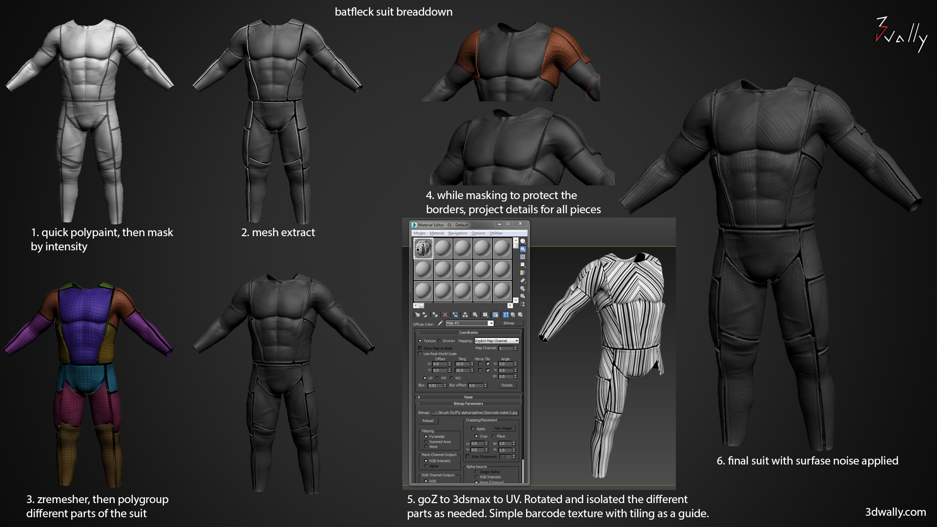Select the first textured material sample slot
Image resolution: width=937 pixels, height=527 pixels.
pyautogui.click(x=423, y=248)
